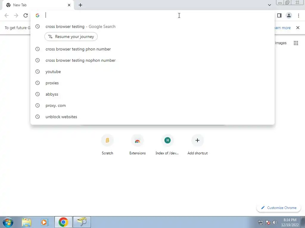Click the Images link
305x228 pixels.
(x=281, y=43)
